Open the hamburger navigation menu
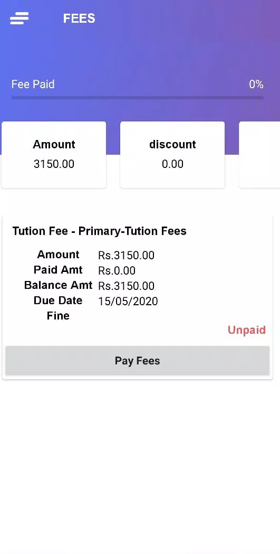280x554 pixels. pos(19,18)
